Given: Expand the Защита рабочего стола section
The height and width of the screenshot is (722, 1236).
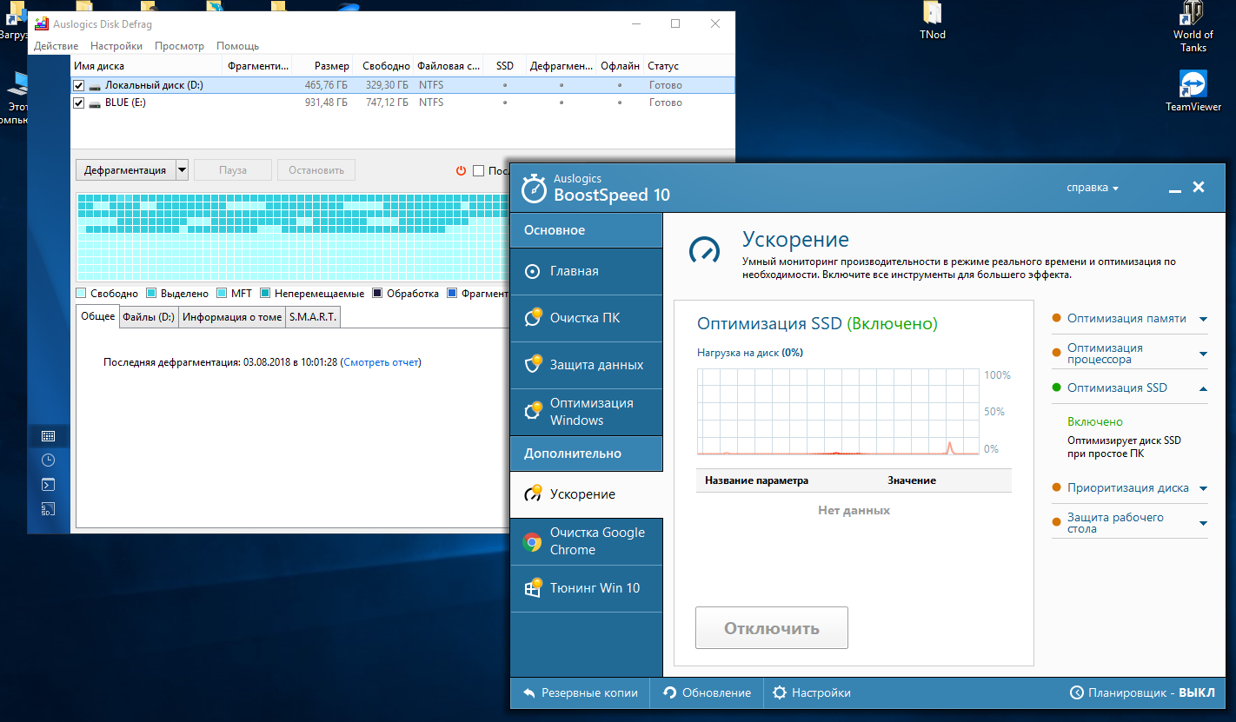Looking at the screenshot, I should (x=1203, y=523).
